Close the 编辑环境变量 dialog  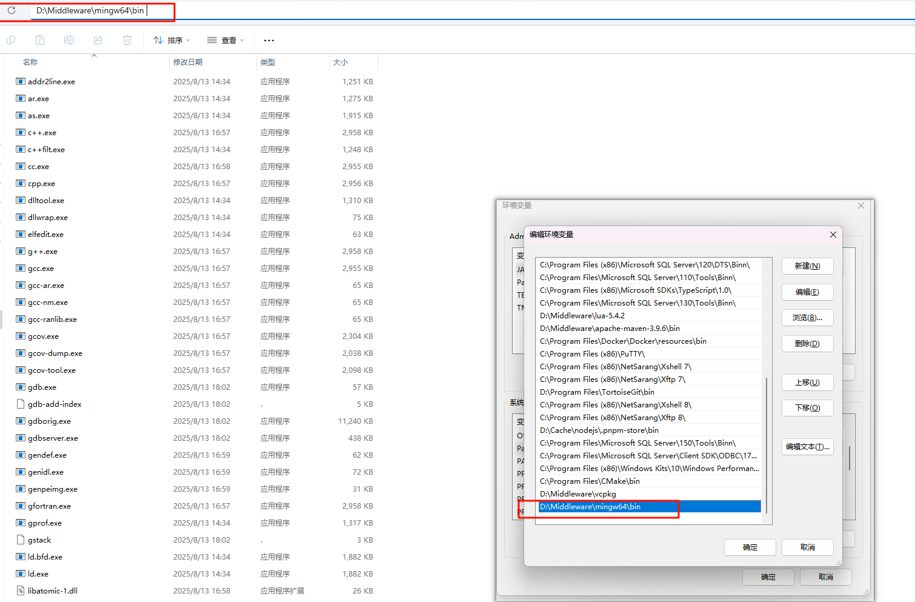(x=833, y=235)
